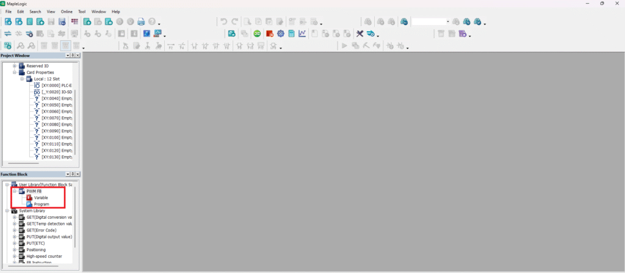This screenshot has height=273, width=625.
Task: Click the purple list icon at toolbar right
Action: pyautogui.click(x=463, y=34)
